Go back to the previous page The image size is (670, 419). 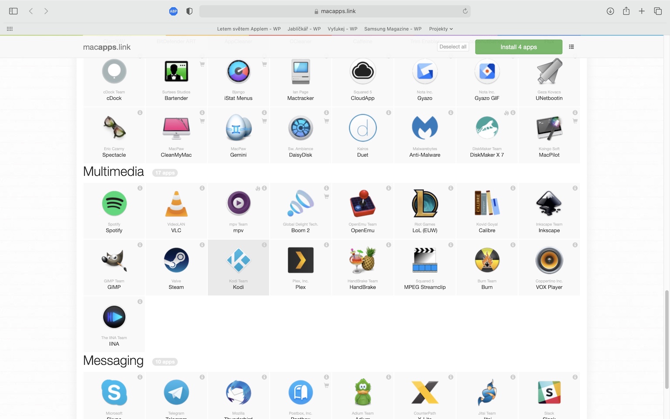[x=31, y=11]
